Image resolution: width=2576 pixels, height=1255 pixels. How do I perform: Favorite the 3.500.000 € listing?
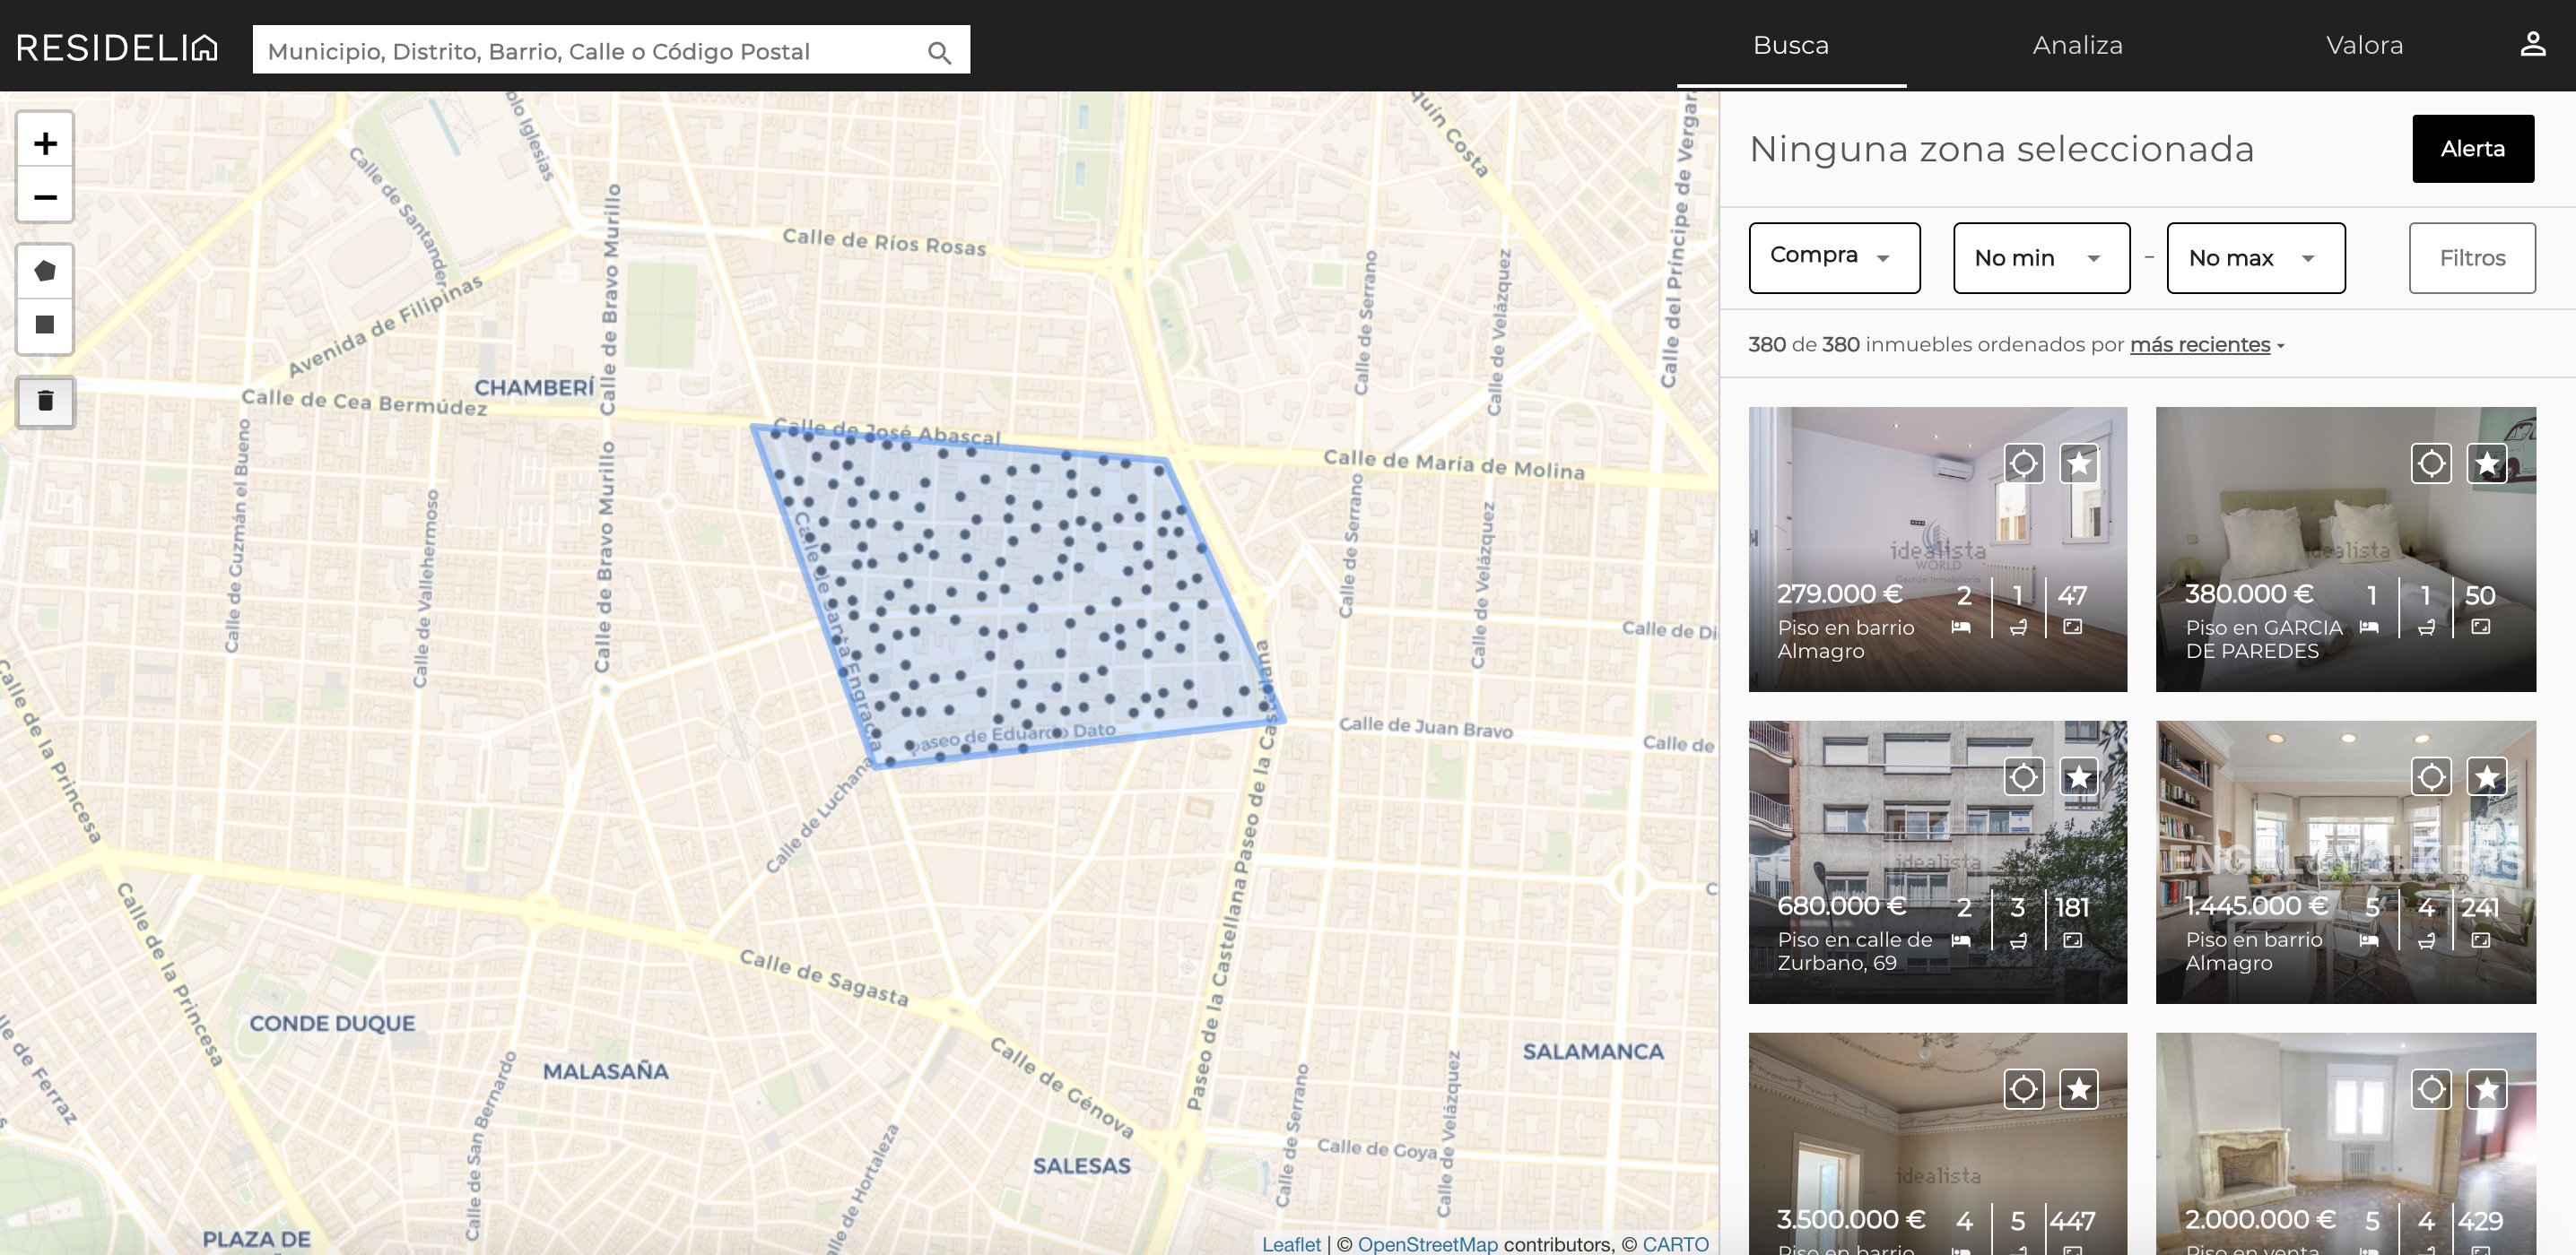coord(2079,1089)
